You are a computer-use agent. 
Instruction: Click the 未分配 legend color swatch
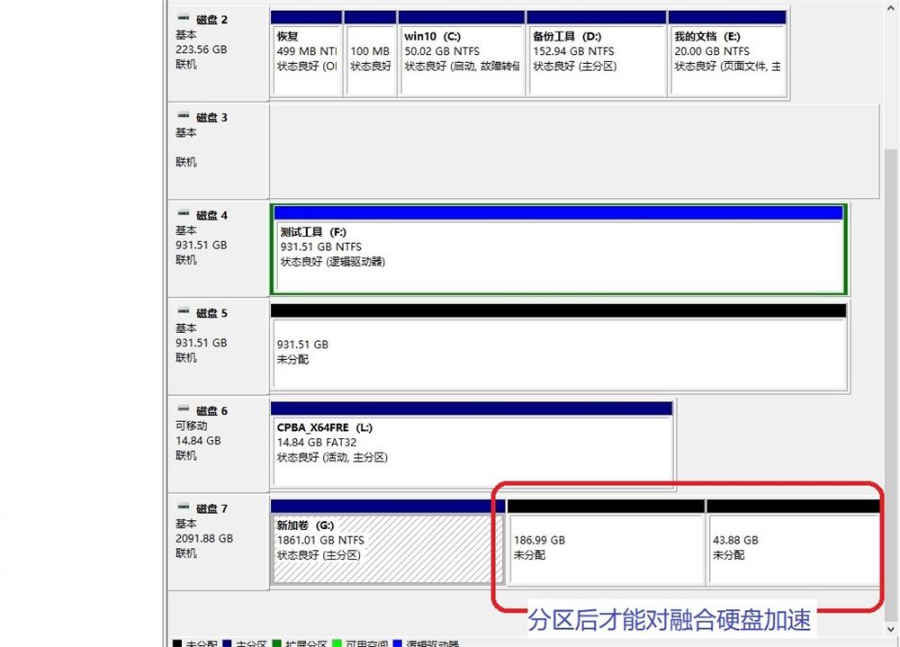[x=176, y=643]
